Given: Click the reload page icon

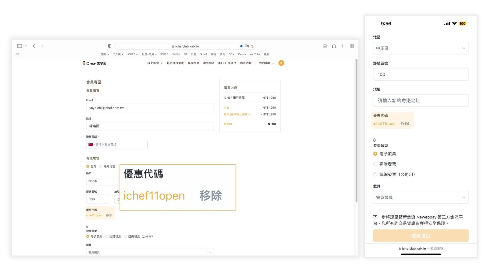Looking at the screenshot, I should tap(252, 46).
